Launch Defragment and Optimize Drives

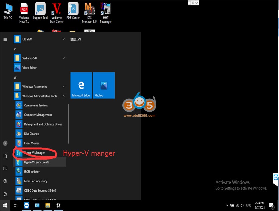point(40,124)
